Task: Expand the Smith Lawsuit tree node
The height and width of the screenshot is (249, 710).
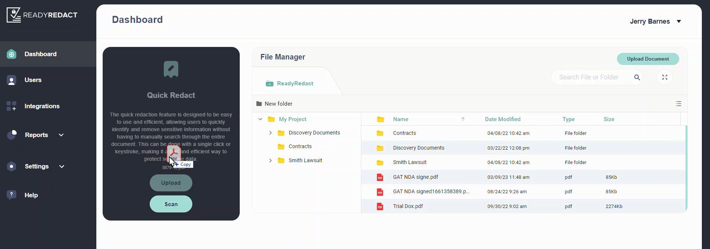Action: click(x=271, y=160)
